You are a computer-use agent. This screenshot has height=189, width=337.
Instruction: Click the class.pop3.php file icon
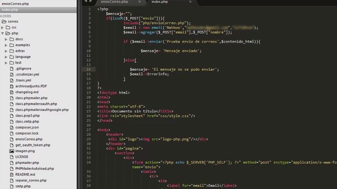pyautogui.click(x=12, y=115)
